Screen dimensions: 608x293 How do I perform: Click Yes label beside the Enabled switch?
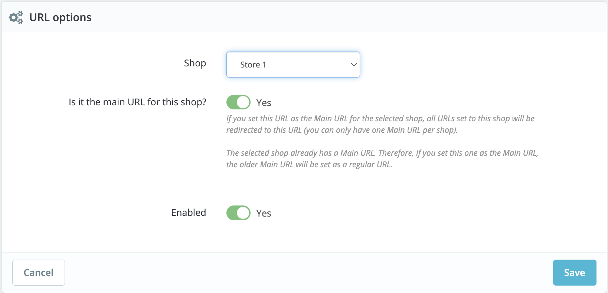[x=264, y=213]
